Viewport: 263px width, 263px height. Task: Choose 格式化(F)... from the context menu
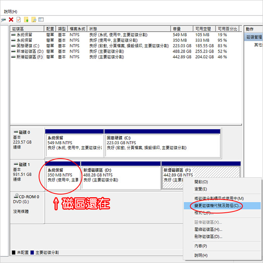pos(204,213)
